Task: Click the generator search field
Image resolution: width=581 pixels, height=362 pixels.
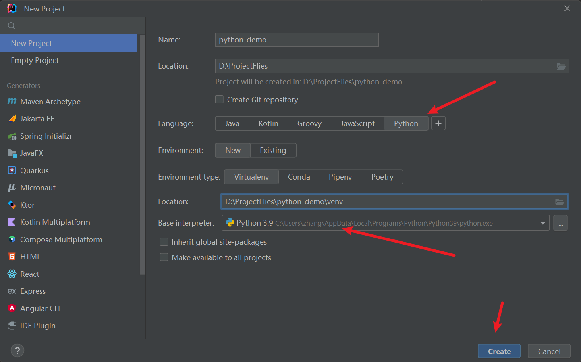Action: tap(73, 26)
